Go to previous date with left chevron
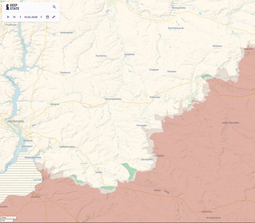The image size is (255, 223). tap(20, 17)
